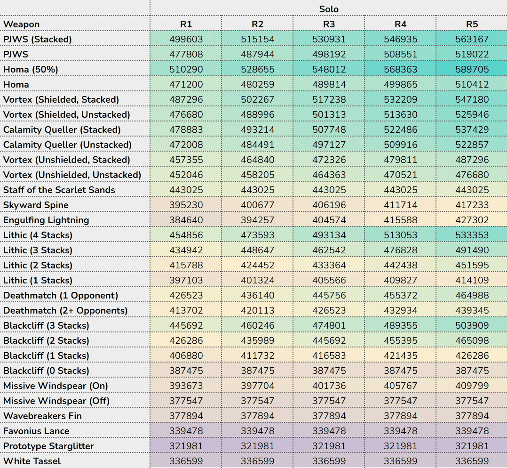
Task: Select Lithic (4 Stacks) R5 cell 533353
Action: [472, 235]
